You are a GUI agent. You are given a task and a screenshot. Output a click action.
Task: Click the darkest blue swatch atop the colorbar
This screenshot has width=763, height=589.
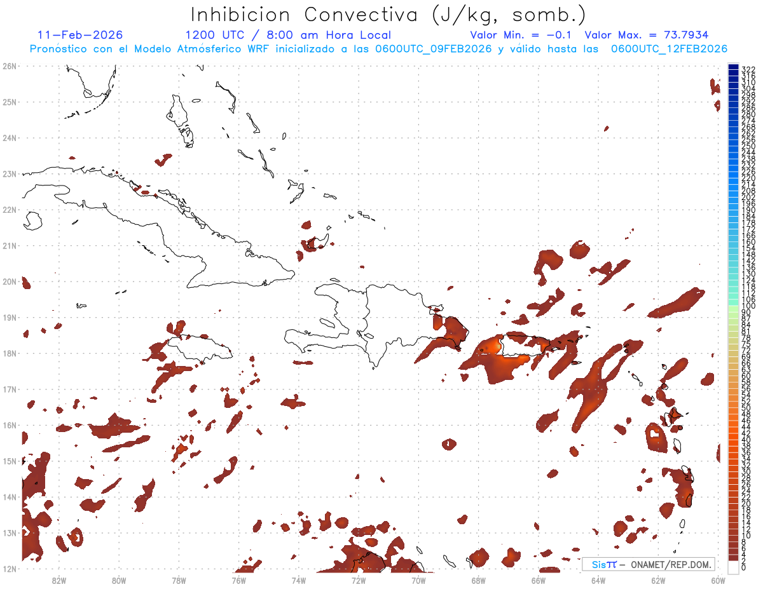(x=734, y=67)
